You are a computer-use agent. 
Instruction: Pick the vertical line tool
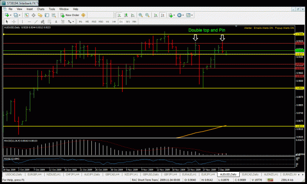pyautogui.click(x=22, y=22)
